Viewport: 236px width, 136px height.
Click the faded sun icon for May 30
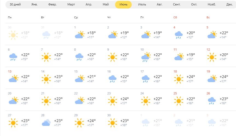(13, 35)
